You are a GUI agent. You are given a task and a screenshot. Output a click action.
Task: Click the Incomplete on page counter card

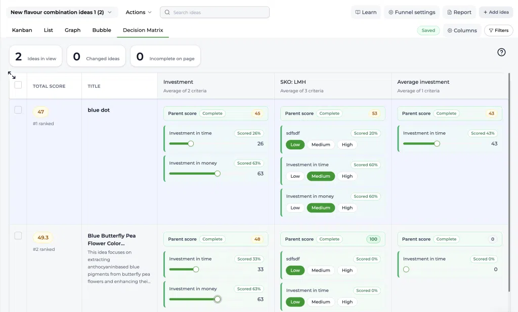(165, 56)
